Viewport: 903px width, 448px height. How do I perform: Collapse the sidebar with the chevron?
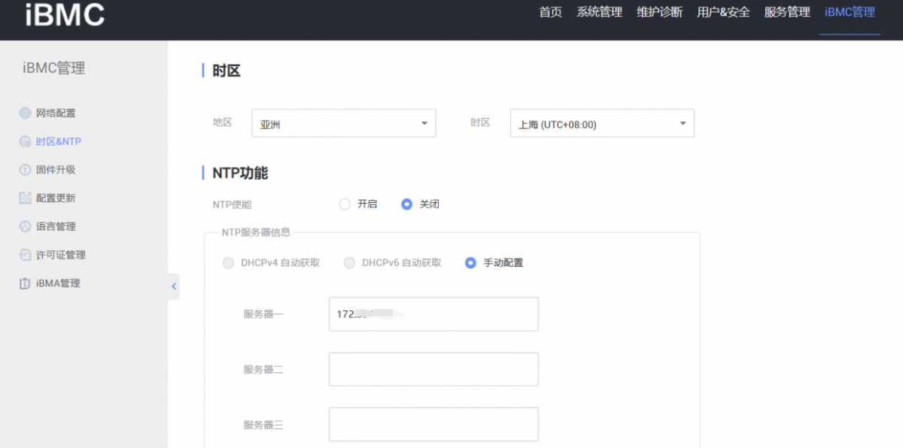[x=174, y=286]
